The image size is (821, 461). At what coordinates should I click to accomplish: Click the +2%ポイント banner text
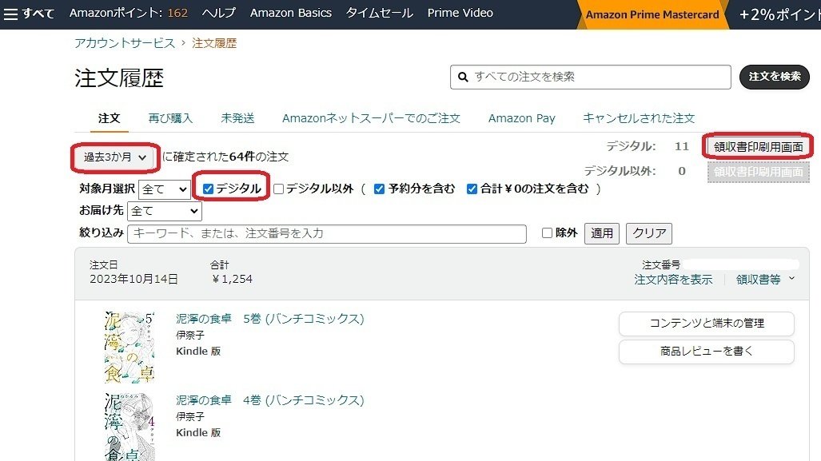coord(779,14)
